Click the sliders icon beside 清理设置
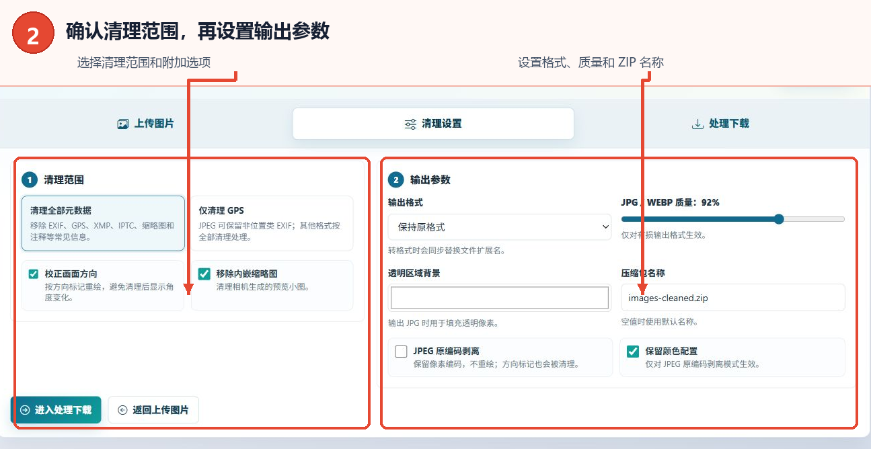 [410, 124]
